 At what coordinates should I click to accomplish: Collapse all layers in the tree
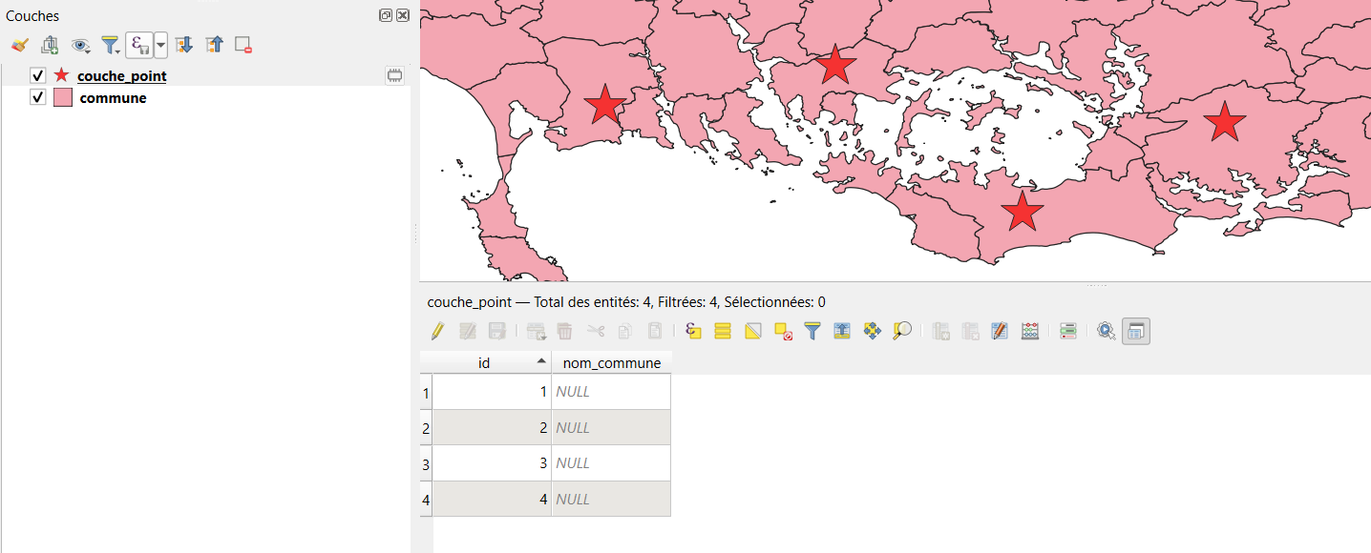coord(214,45)
